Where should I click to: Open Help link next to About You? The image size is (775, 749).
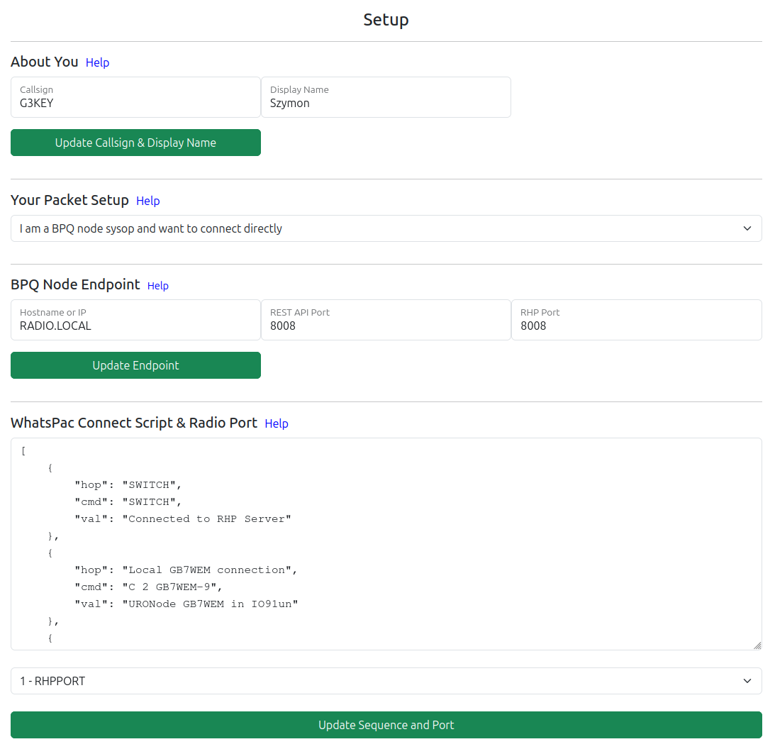(x=97, y=62)
